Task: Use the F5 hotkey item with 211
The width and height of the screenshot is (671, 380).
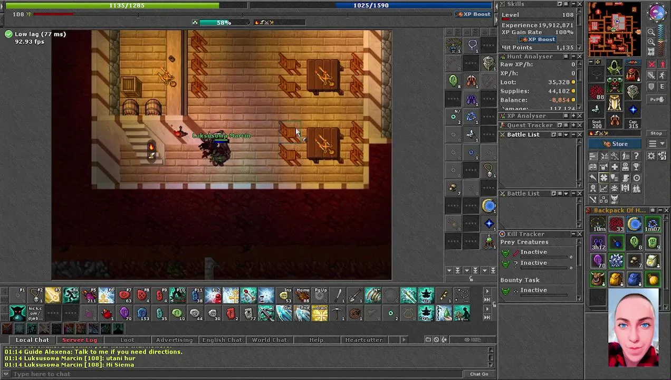Action: 89,296
